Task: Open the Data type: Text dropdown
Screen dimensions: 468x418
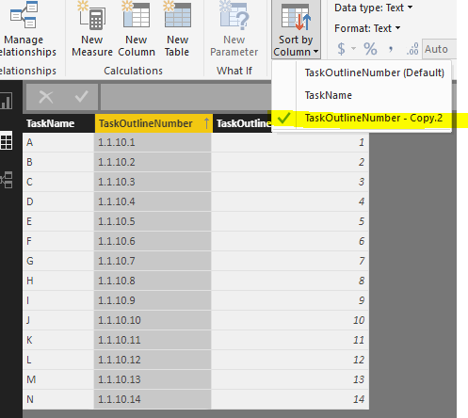Action: [x=373, y=8]
